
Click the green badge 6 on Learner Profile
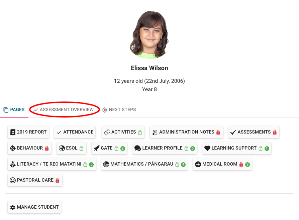[x=193, y=149]
